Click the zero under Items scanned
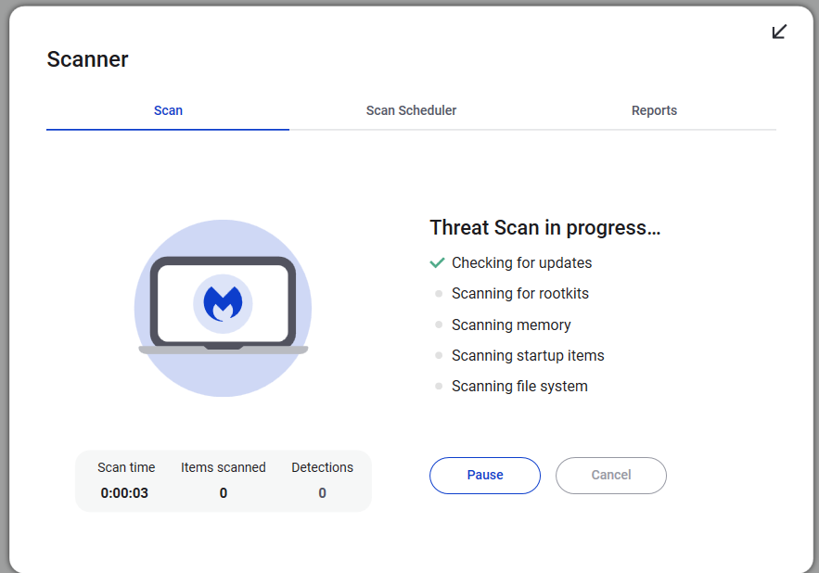The height and width of the screenshot is (573, 819). click(223, 493)
